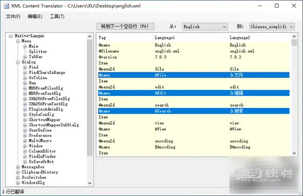Select the ShortcutMapperSubDialg tree item
Image resolution: width=303 pixels, height=196 pixels.
click(54, 125)
